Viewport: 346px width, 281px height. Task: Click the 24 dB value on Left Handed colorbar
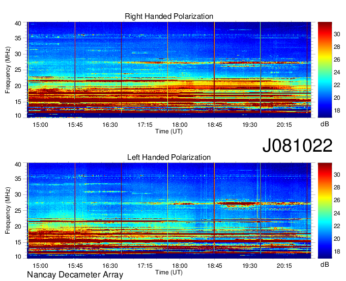(x=337, y=213)
